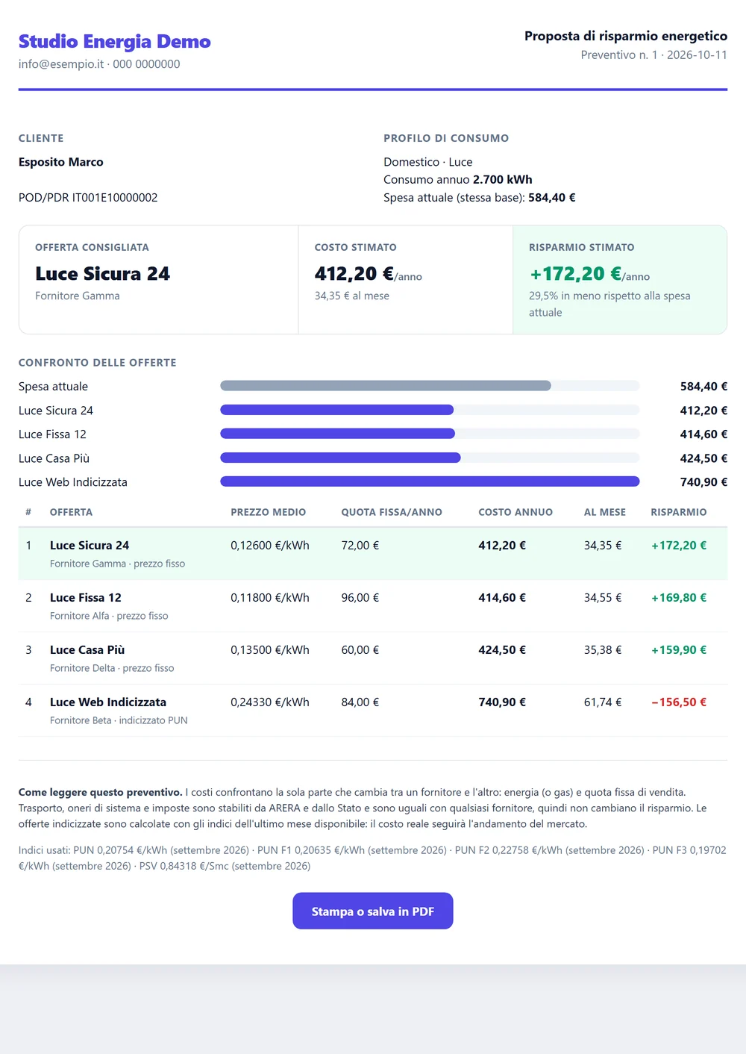Click the POD/PDR IT001E10000002 code
746x1054 pixels.
[88, 198]
